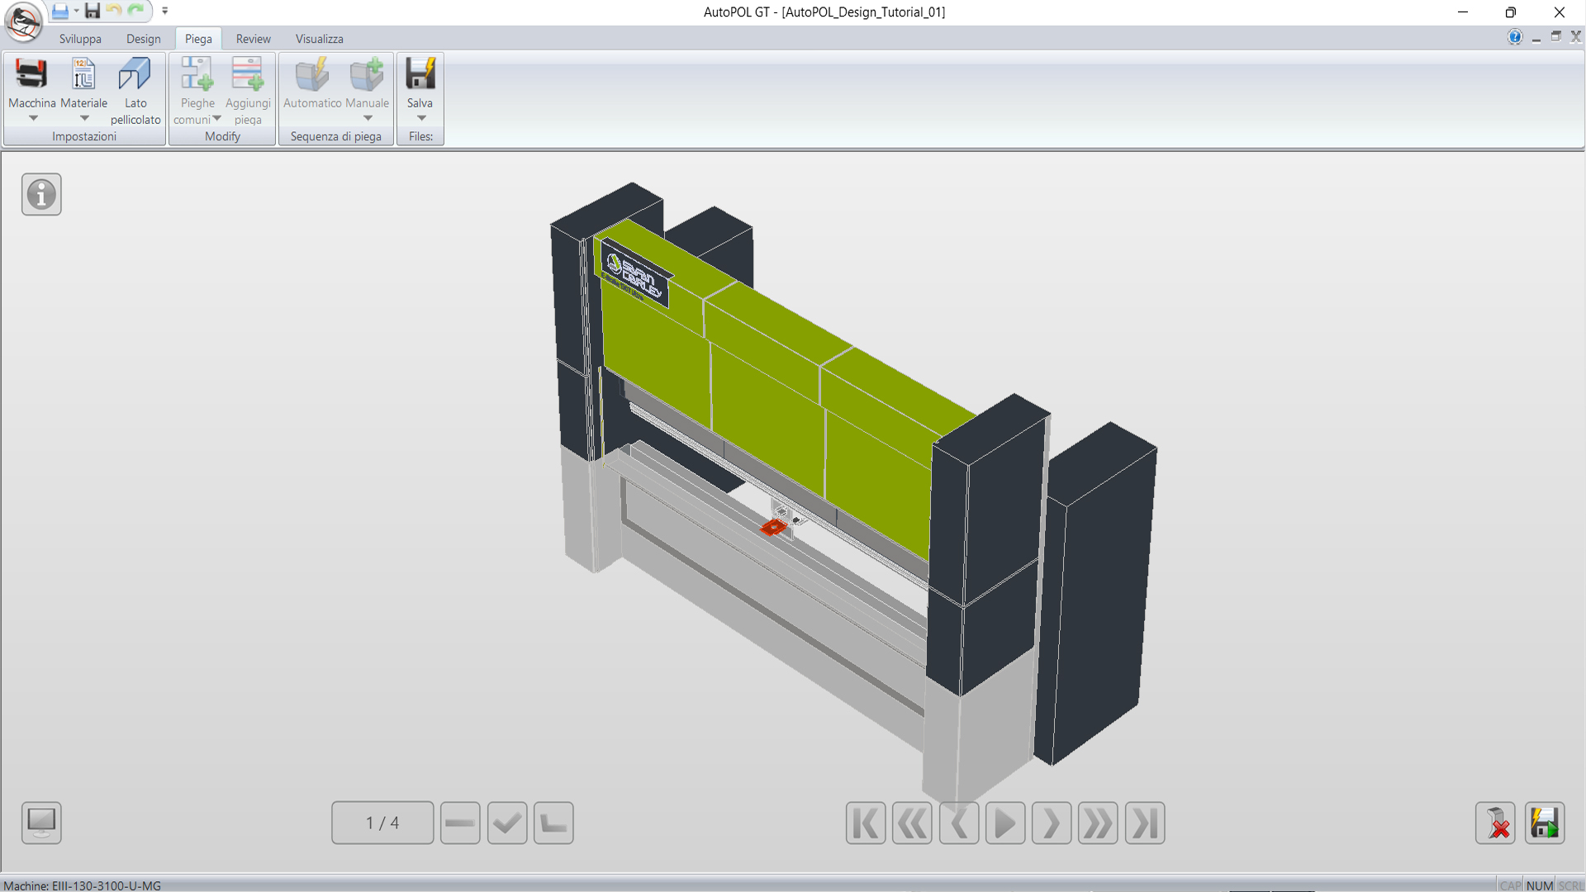Viewport: 1586px width, 892px height.
Task: Show the info panel button
Action: click(x=41, y=195)
